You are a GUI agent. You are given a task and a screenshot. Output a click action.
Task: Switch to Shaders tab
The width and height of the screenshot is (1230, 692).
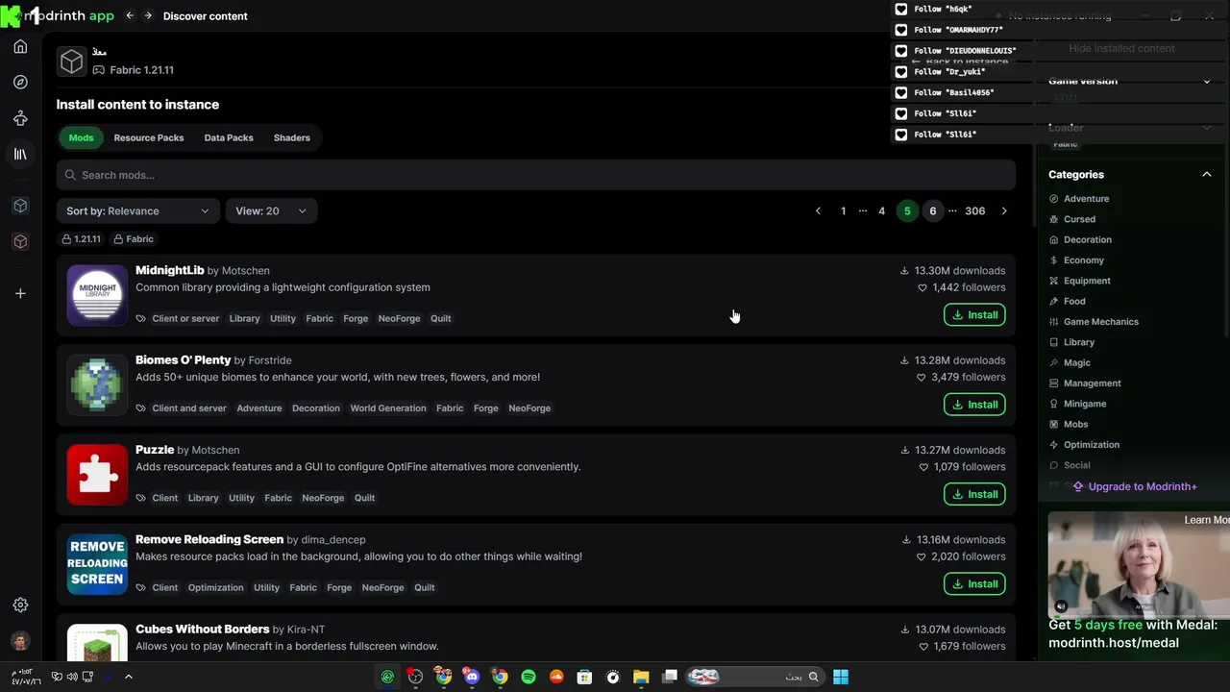[x=292, y=137]
